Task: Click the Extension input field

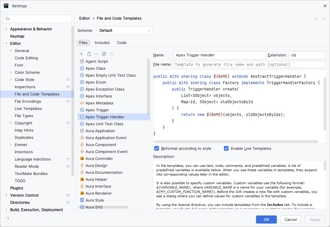Action: pos(307,55)
